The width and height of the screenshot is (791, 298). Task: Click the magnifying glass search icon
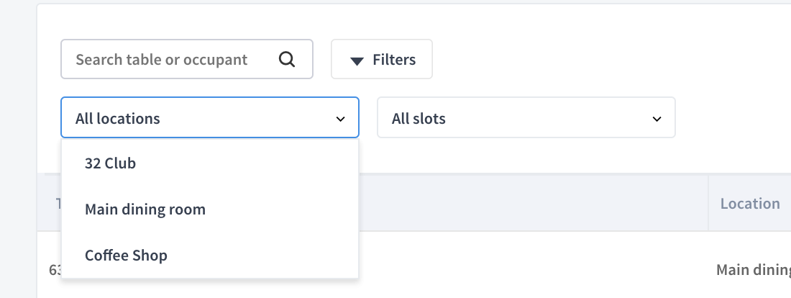[x=286, y=60]
